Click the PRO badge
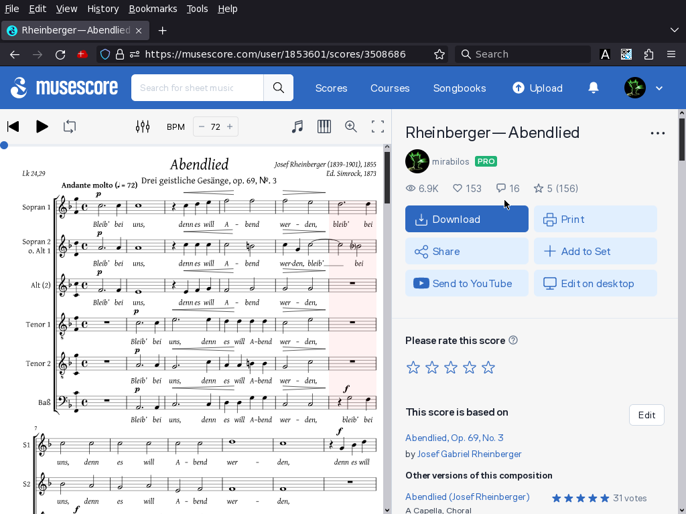Image resolution: width=686 pixels, height=514 pixels. pyautogui.click(x=486, y=161)
